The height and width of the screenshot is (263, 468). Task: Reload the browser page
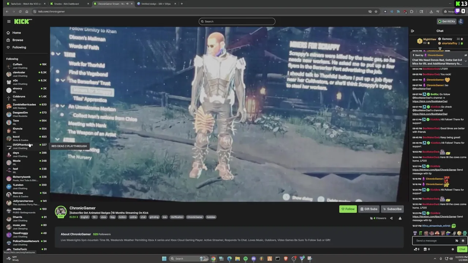20,11
